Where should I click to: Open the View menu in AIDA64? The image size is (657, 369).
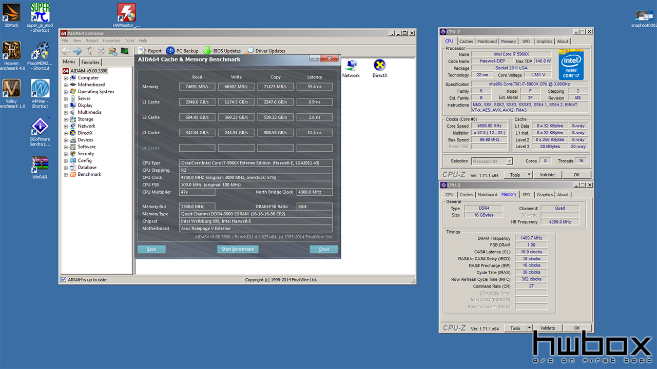pos(76,41)
